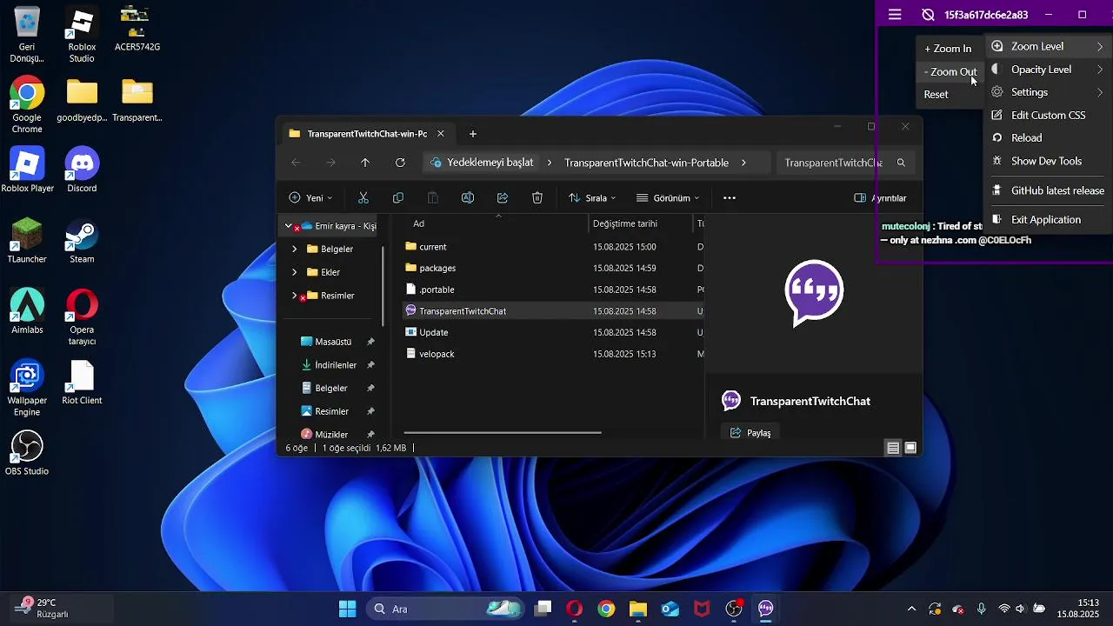This screenshot has height=626, width=1113.
Task: Click the search box in File Explorer
Action: [844, 163]
